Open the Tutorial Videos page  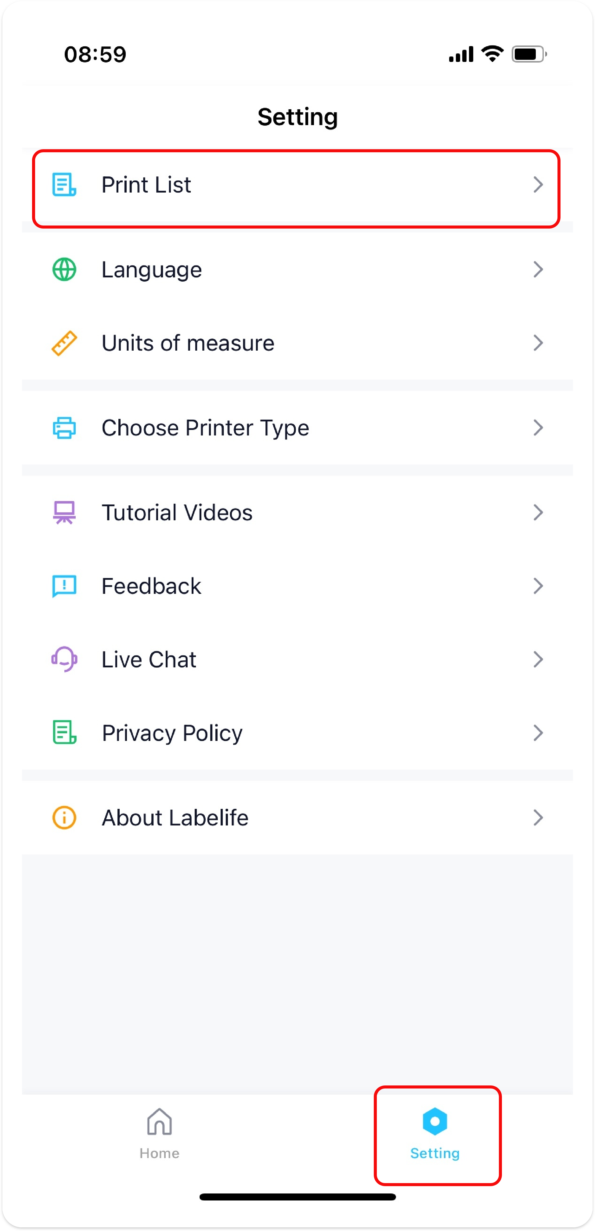[177, 513]
